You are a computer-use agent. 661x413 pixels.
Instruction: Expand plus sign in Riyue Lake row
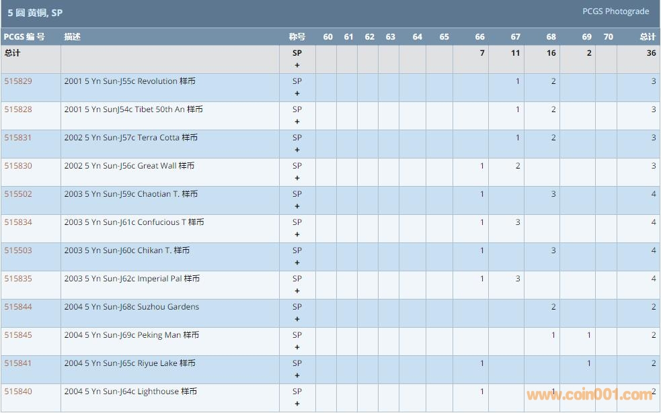297,375
